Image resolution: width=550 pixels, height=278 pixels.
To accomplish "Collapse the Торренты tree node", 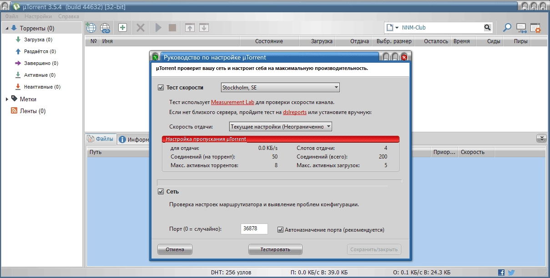I will (7, 29).
